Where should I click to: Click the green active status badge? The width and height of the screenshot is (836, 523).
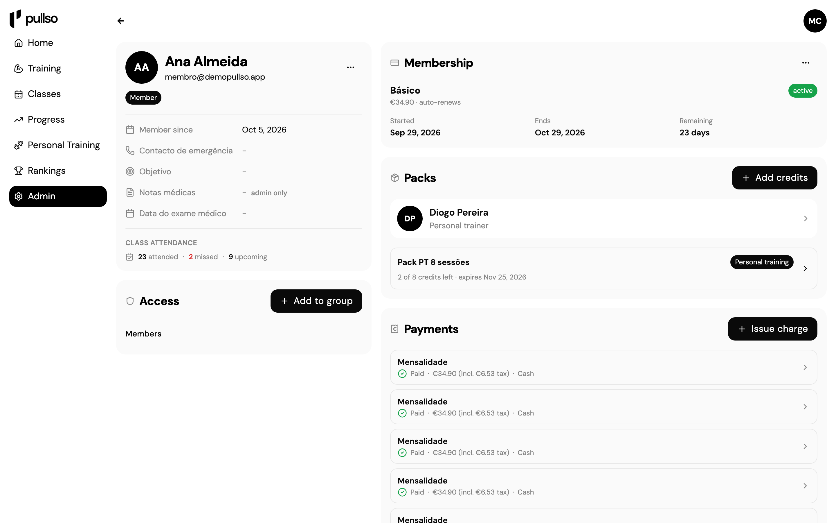[x=803, y=91]
